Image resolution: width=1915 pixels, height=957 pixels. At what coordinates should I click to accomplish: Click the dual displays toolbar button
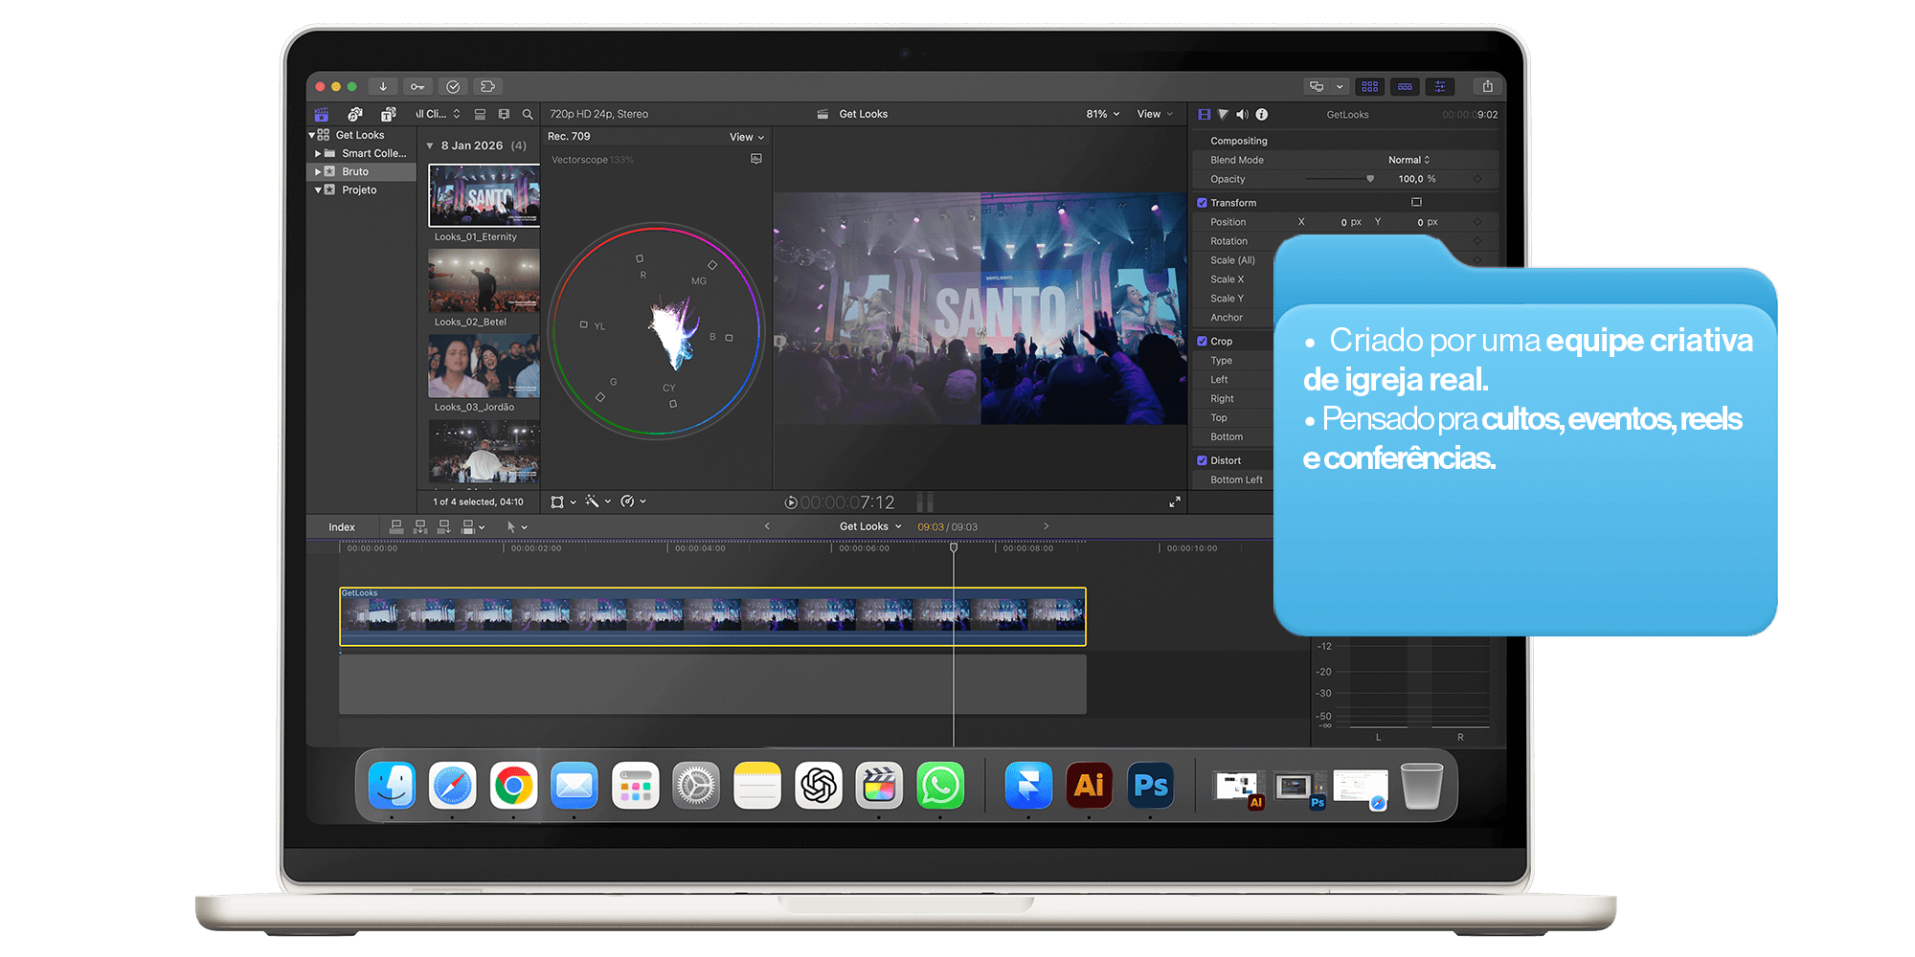(1318, 86)
